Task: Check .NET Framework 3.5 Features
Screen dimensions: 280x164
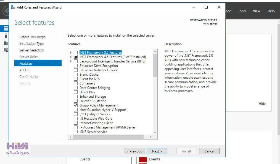Action: (76, 53)
